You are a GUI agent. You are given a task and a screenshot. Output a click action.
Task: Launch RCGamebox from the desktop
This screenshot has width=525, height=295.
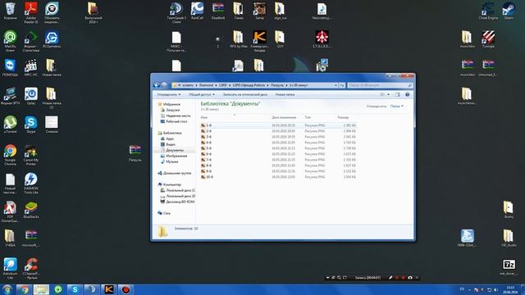click(52, 39)
